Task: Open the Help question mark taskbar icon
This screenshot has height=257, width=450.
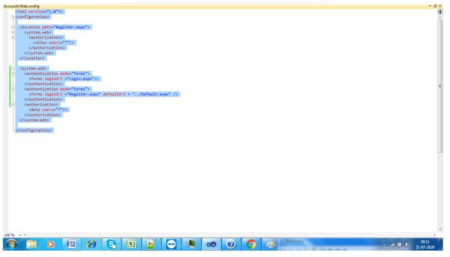Action: (x=231, y=244)
